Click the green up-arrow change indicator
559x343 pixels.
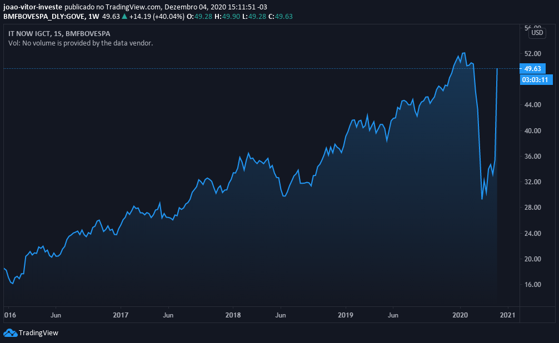(x=124, y=17)
